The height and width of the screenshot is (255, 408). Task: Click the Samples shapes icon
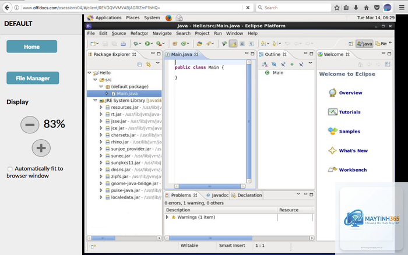(332, 131)
